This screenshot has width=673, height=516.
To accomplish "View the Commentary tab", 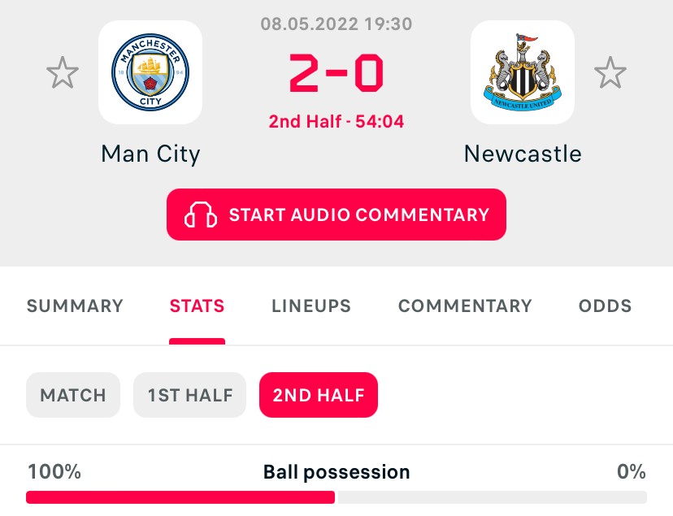I will click(x=465, y=306).
